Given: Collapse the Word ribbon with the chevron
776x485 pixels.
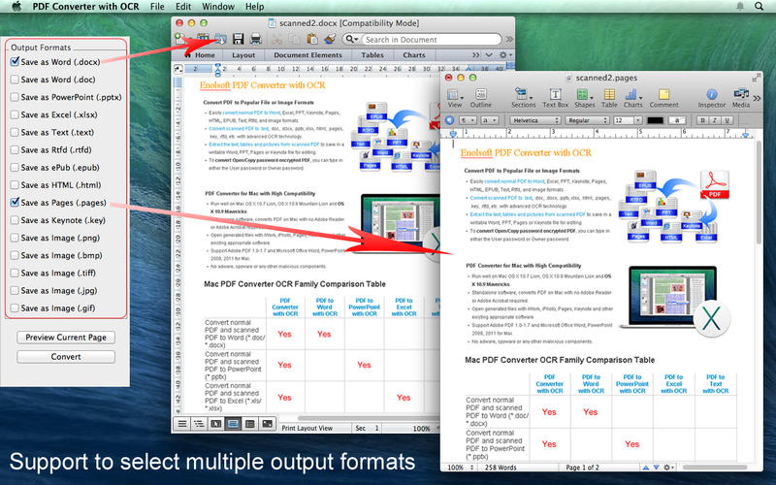Looking at the screenshot, I should coord(489,55).
